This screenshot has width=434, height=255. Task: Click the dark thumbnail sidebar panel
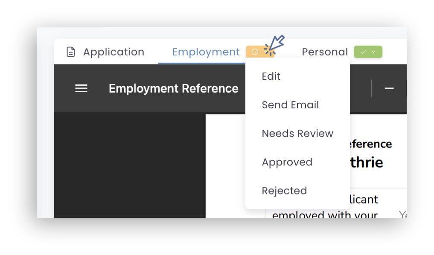pyautogui.click(x=130, y=165)
